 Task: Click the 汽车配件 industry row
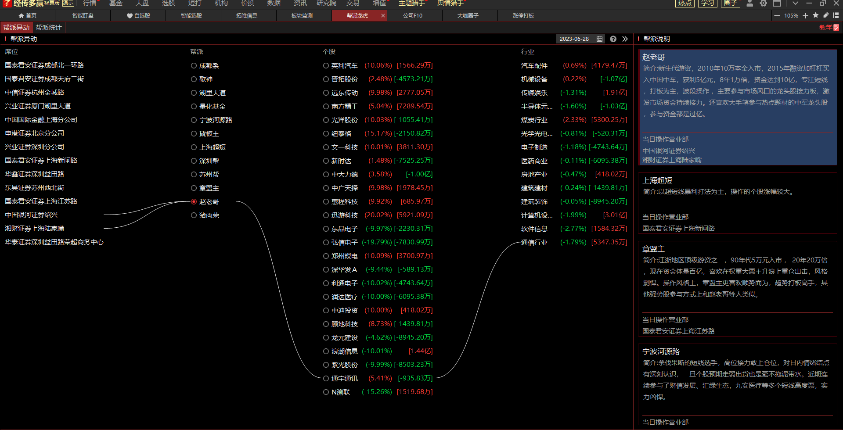pos(574,65)
